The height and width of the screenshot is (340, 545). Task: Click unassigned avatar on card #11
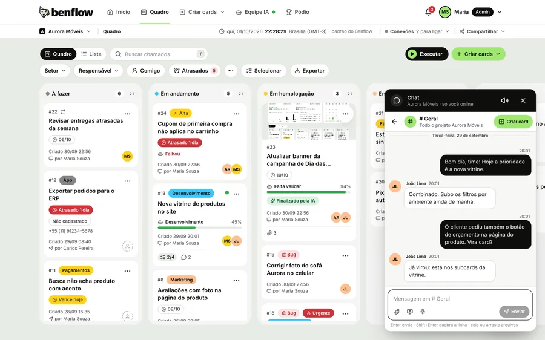(x=128, y=316)
